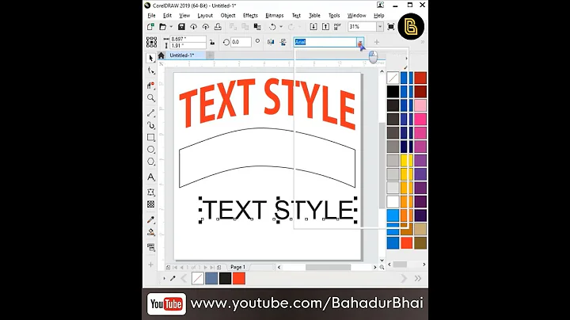The image size is (570, 320).
Task: Click the Import icon
Action: point(313,27)
